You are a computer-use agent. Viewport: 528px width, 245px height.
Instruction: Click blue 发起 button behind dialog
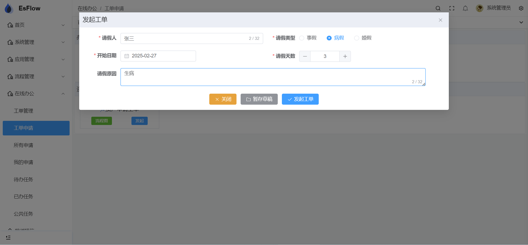139,121
